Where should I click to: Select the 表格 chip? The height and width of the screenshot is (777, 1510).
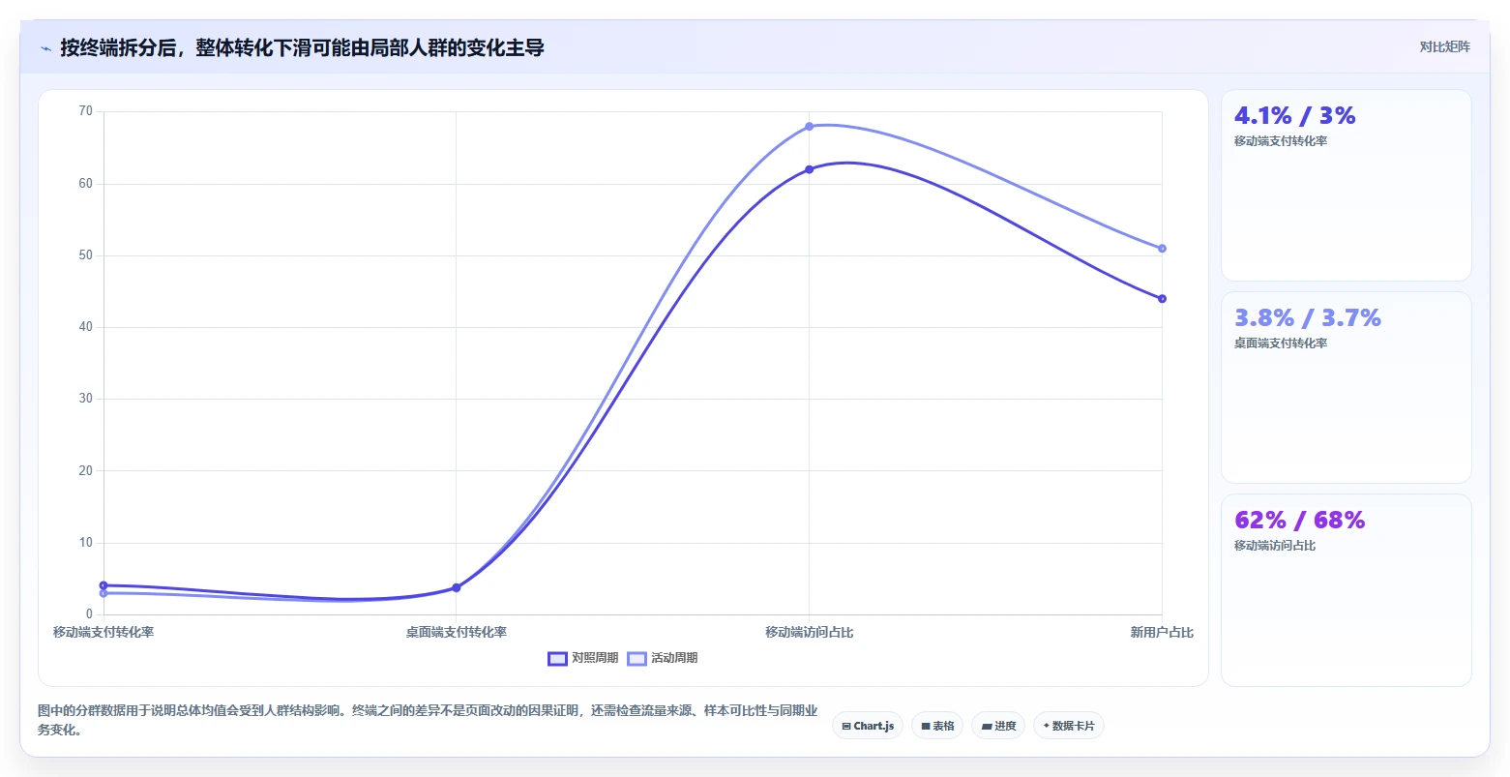(937, 726)
